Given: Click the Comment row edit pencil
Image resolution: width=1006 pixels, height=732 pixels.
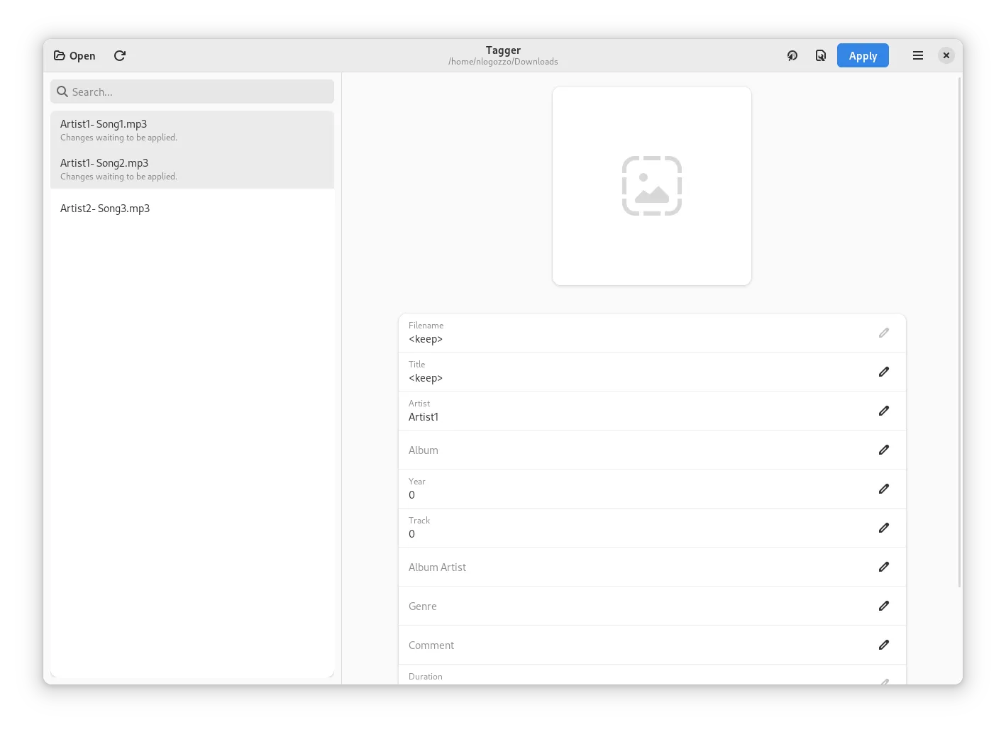Looking at the screenshot, I should 883,645.
